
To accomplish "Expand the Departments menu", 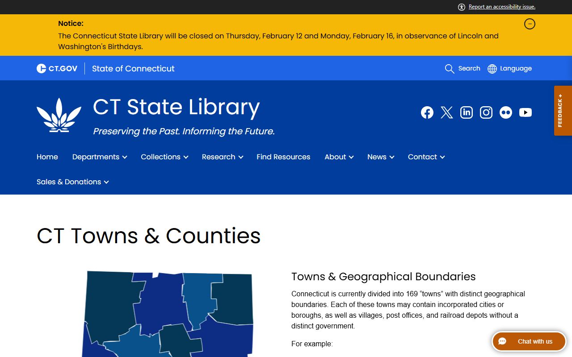I will coord(100,157).
